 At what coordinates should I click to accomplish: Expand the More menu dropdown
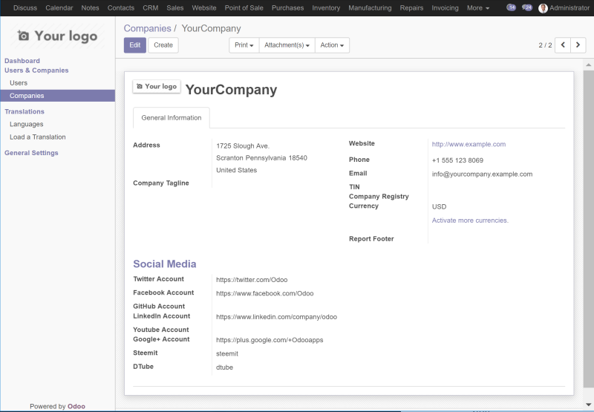(478, 8)
